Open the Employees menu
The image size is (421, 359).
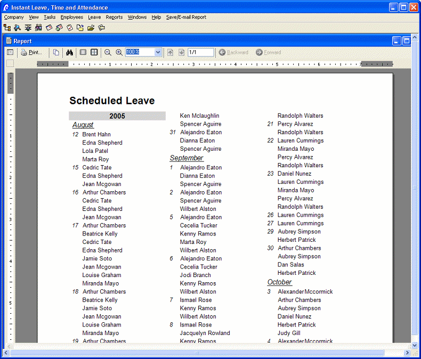(71, 17)
